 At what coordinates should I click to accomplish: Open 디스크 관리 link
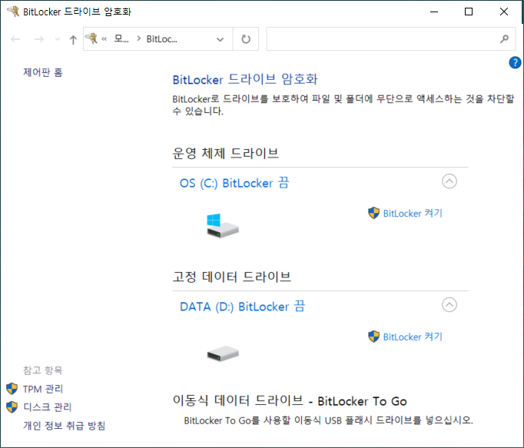[47, 407]
